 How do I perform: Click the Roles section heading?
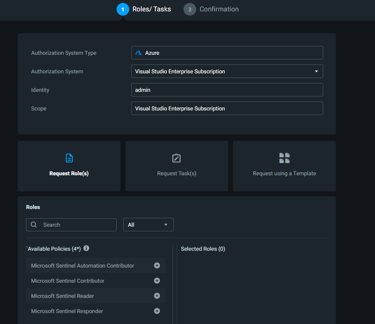click(x=33, y=207)
